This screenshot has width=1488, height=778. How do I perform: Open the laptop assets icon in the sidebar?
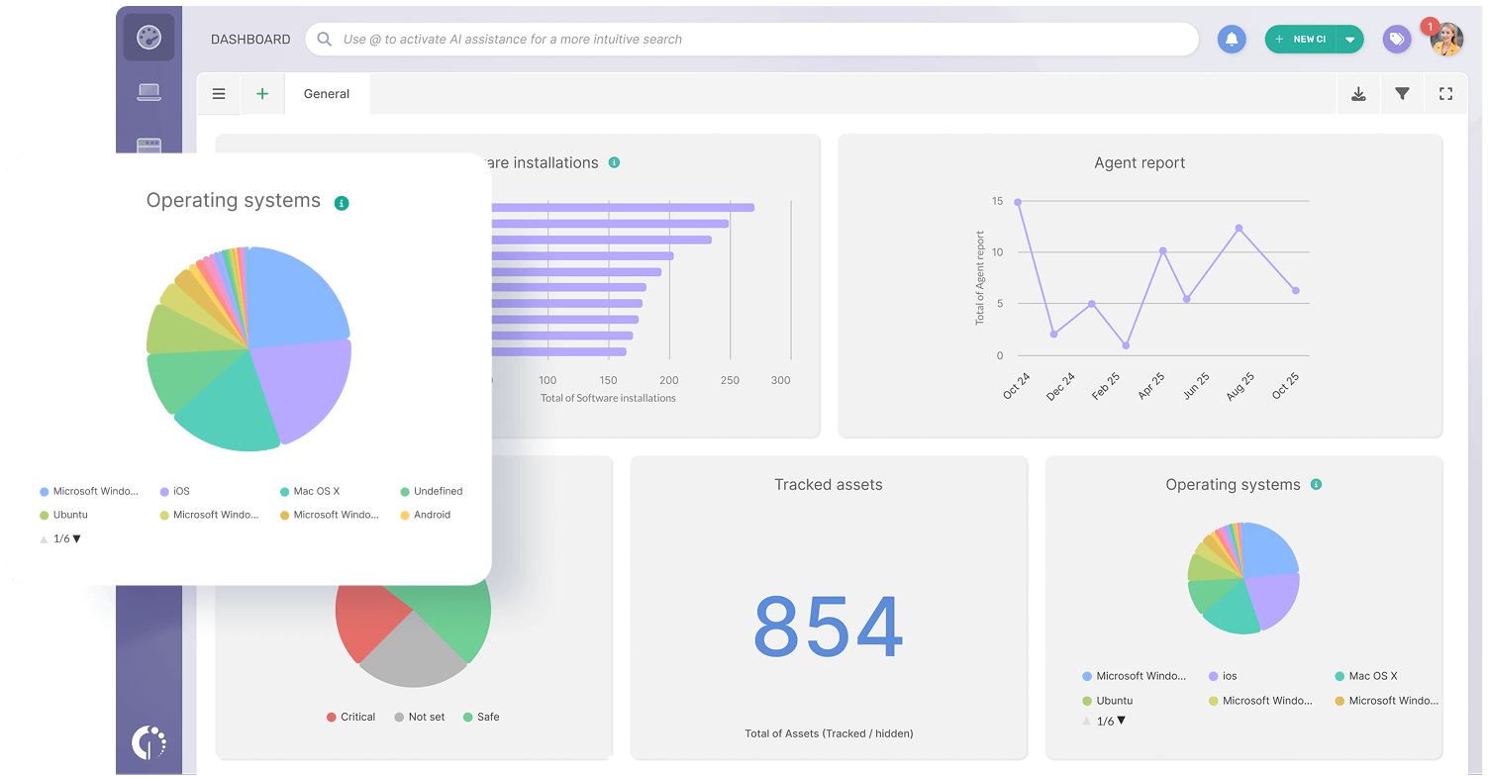coord(149,93)
